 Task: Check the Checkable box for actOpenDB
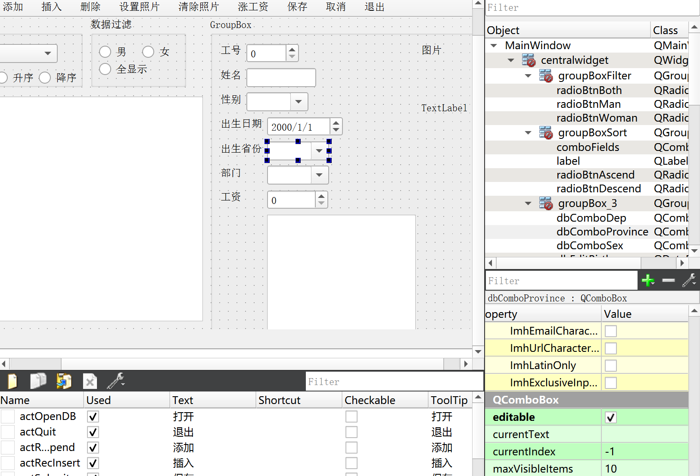[351, 416]
